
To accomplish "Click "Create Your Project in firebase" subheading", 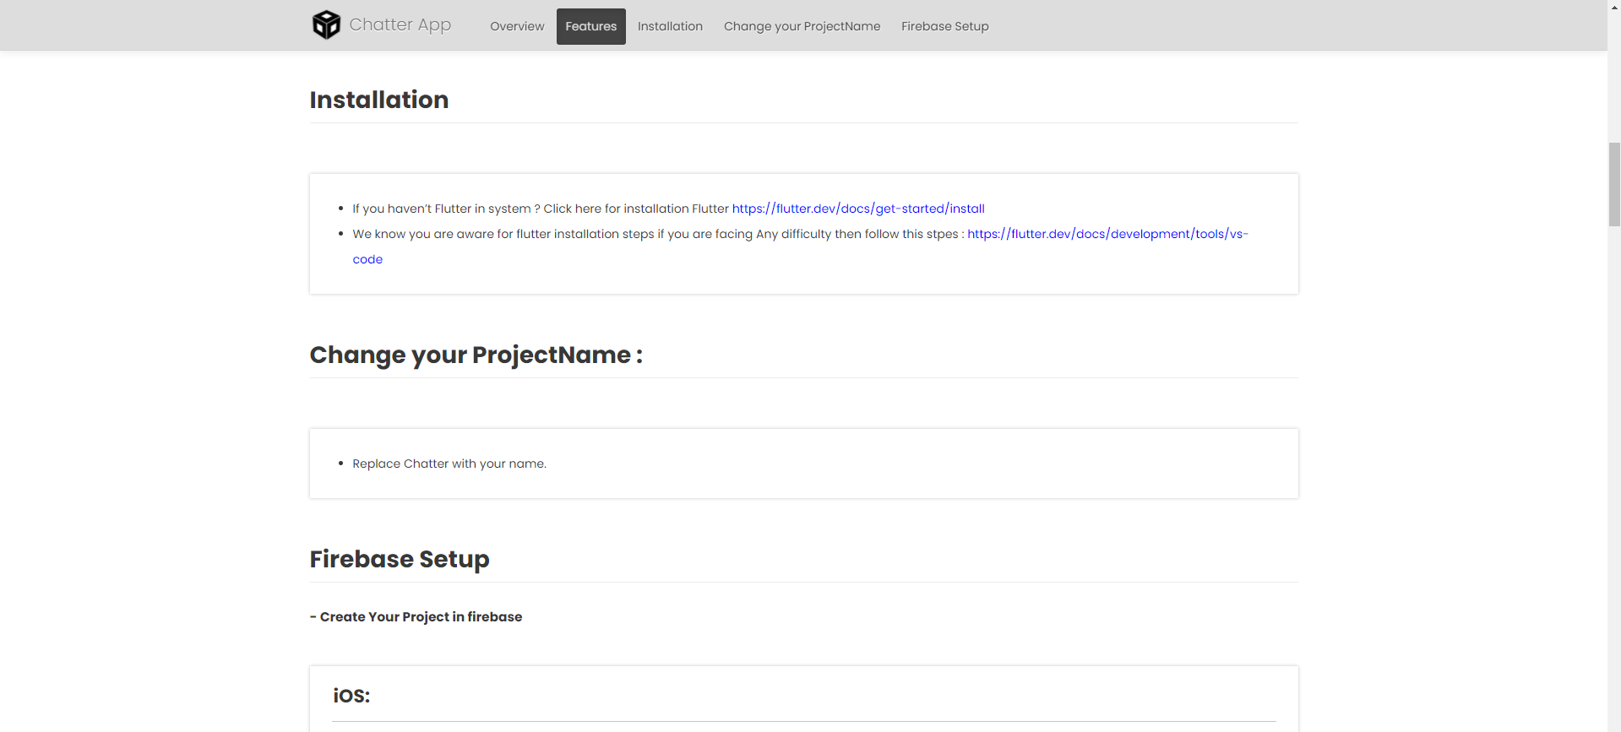I will (x=420, y=617).
